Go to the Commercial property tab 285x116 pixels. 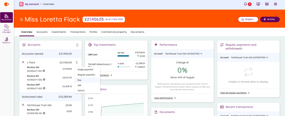[x=114, y=32]
